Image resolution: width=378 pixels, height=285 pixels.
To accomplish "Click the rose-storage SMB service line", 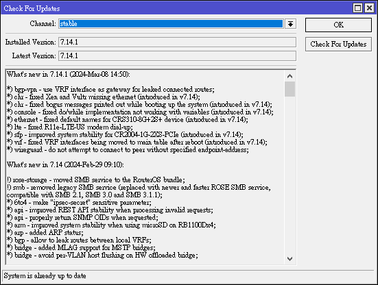I will click(96, 179).
